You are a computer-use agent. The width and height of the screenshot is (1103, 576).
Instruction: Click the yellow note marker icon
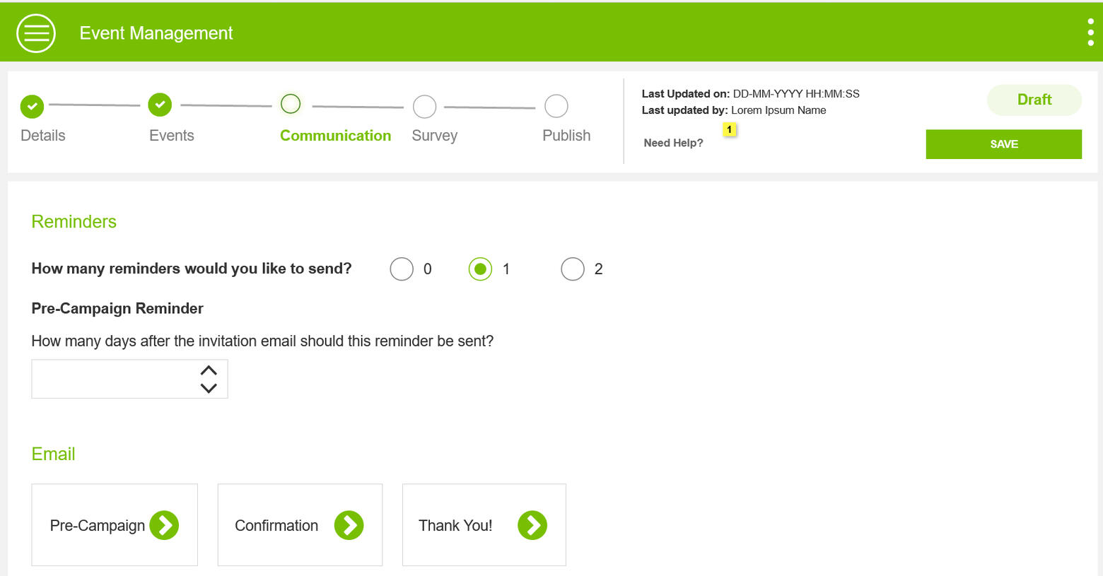pyautogui.click(x=729, y=129)
